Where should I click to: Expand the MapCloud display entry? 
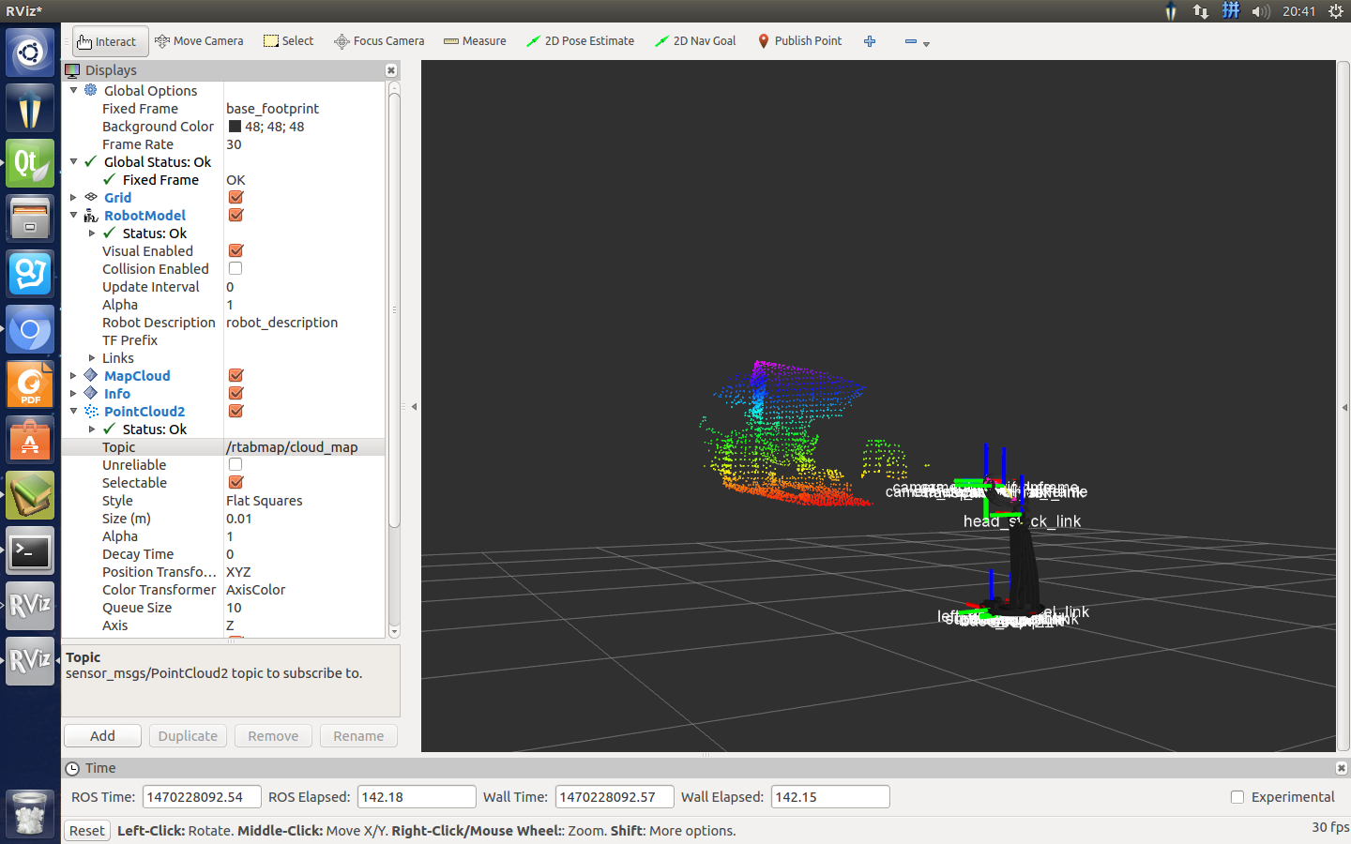click(x=74, y=376)
